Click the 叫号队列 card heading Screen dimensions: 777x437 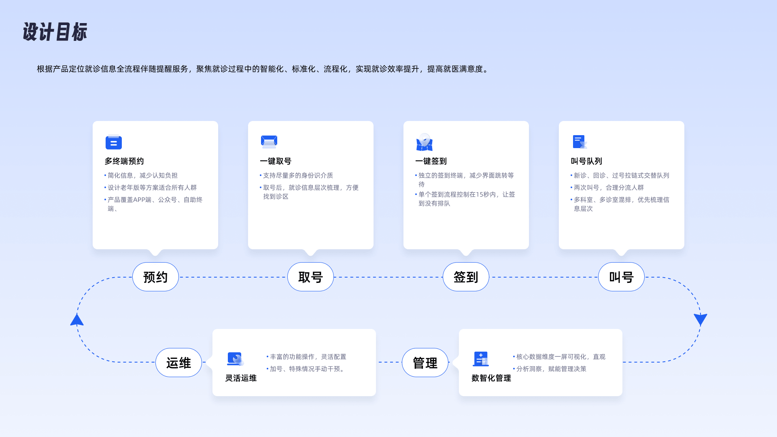[x=586, y=161]
